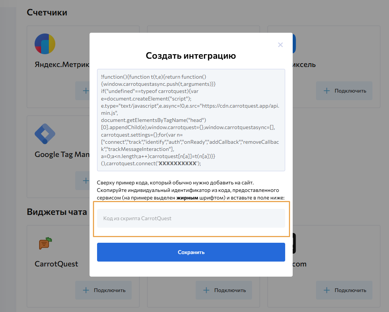The height and width of the screenshot is (312, 389).
Task: Click the black widget icon at right of dialog
Action: [294, 243]
